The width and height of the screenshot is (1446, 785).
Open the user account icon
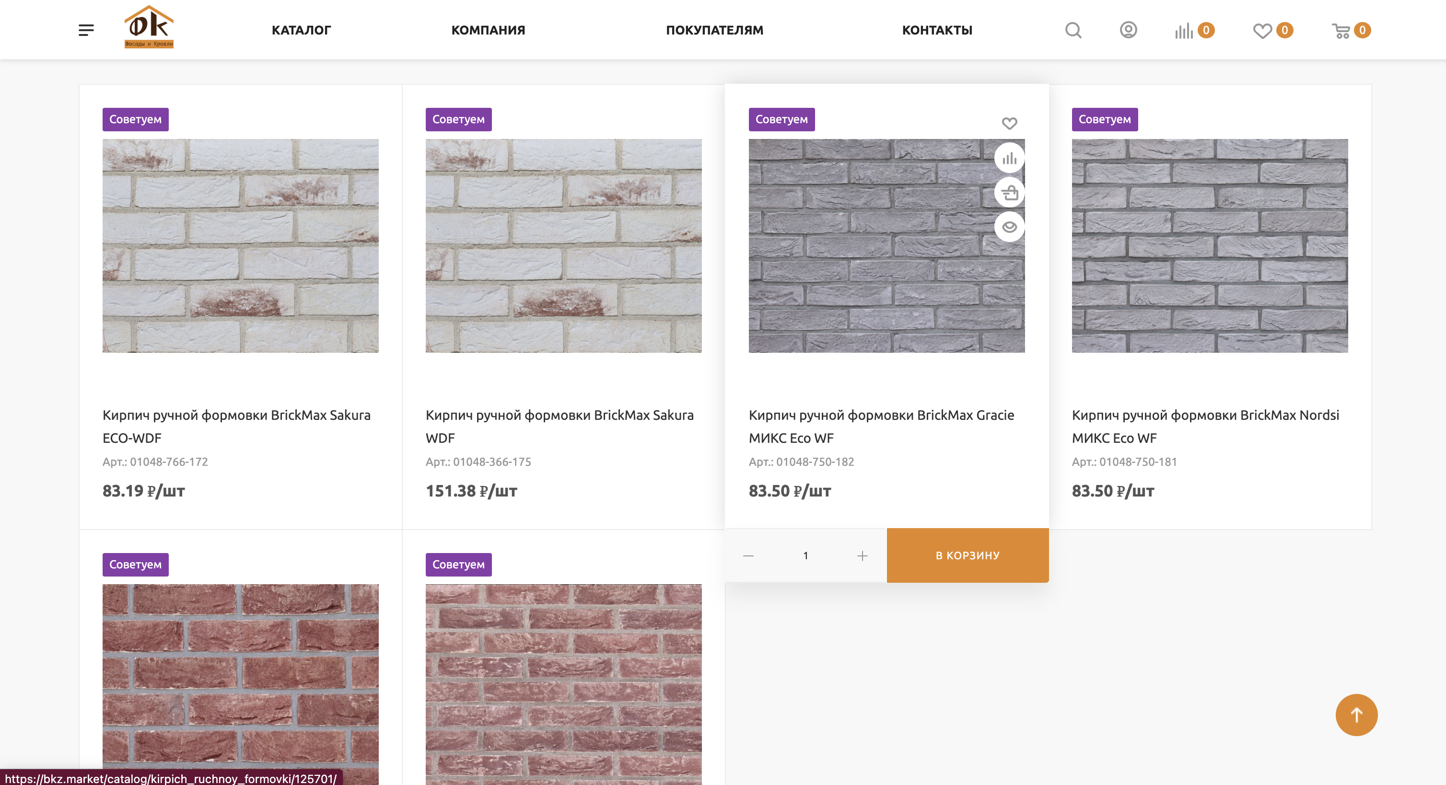click(1128, 30)
